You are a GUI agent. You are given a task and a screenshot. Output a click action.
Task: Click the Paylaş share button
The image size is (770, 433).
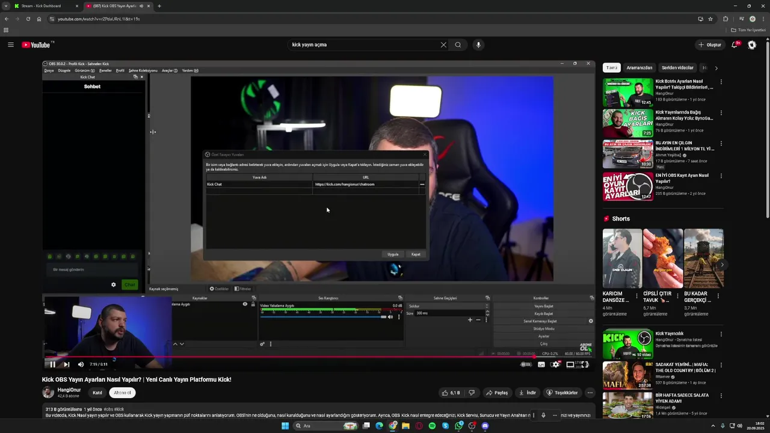coord(497,393)
